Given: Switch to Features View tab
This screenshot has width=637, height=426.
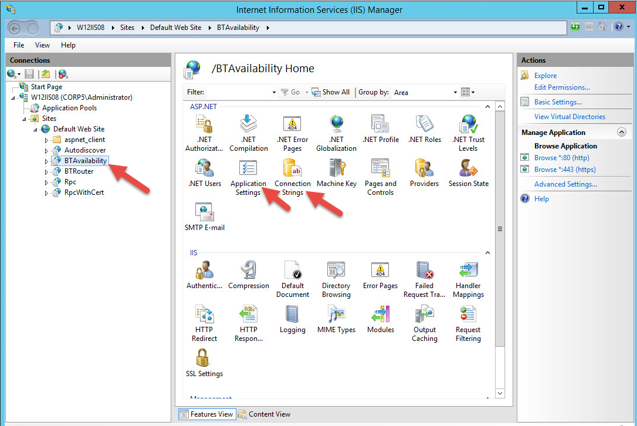Looking at the screenshot, I should pyautogui.click(x=207, y=414).
